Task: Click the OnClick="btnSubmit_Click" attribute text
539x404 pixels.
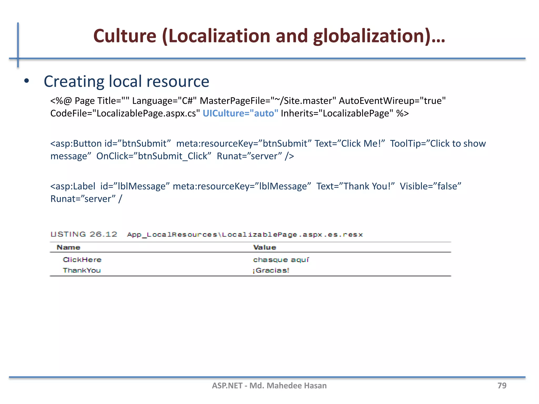Action: [154, 156]
